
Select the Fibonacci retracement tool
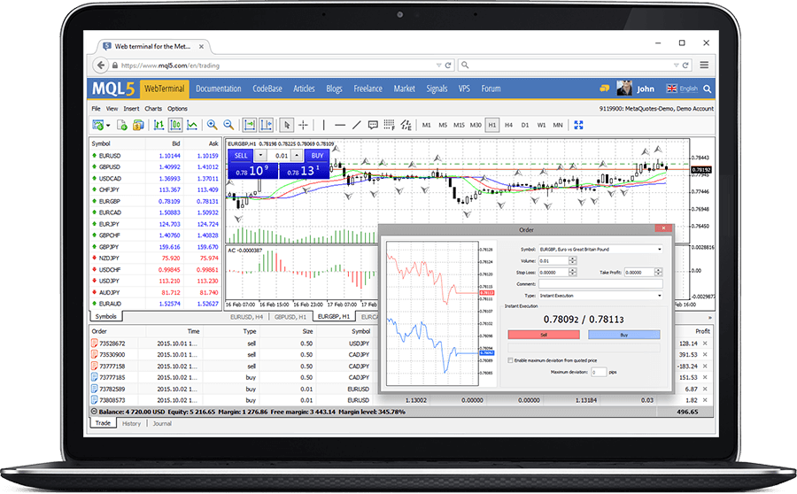tap(390, 125)
